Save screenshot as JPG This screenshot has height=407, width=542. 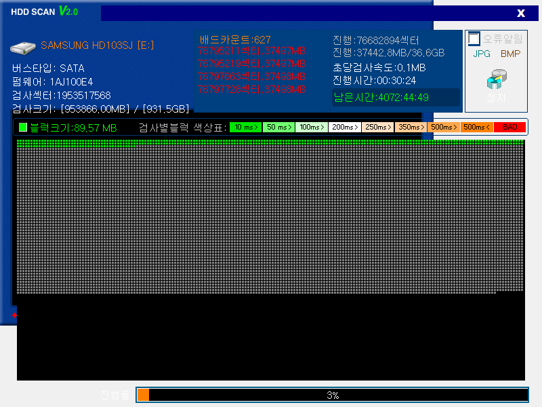[x=482, y=54]
